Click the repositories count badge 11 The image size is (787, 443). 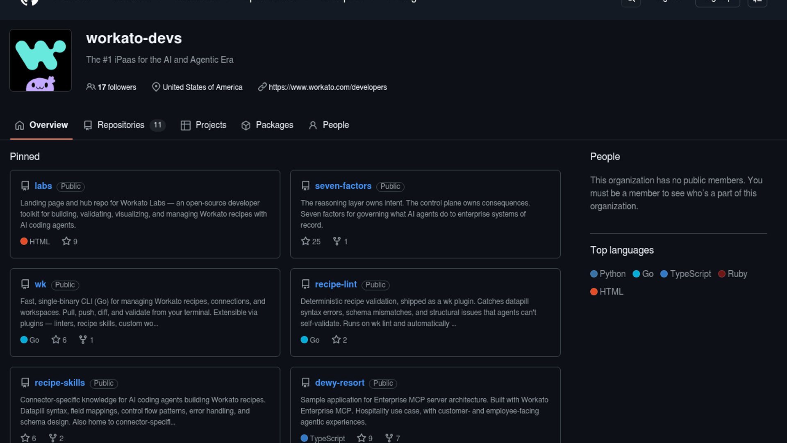158,125
